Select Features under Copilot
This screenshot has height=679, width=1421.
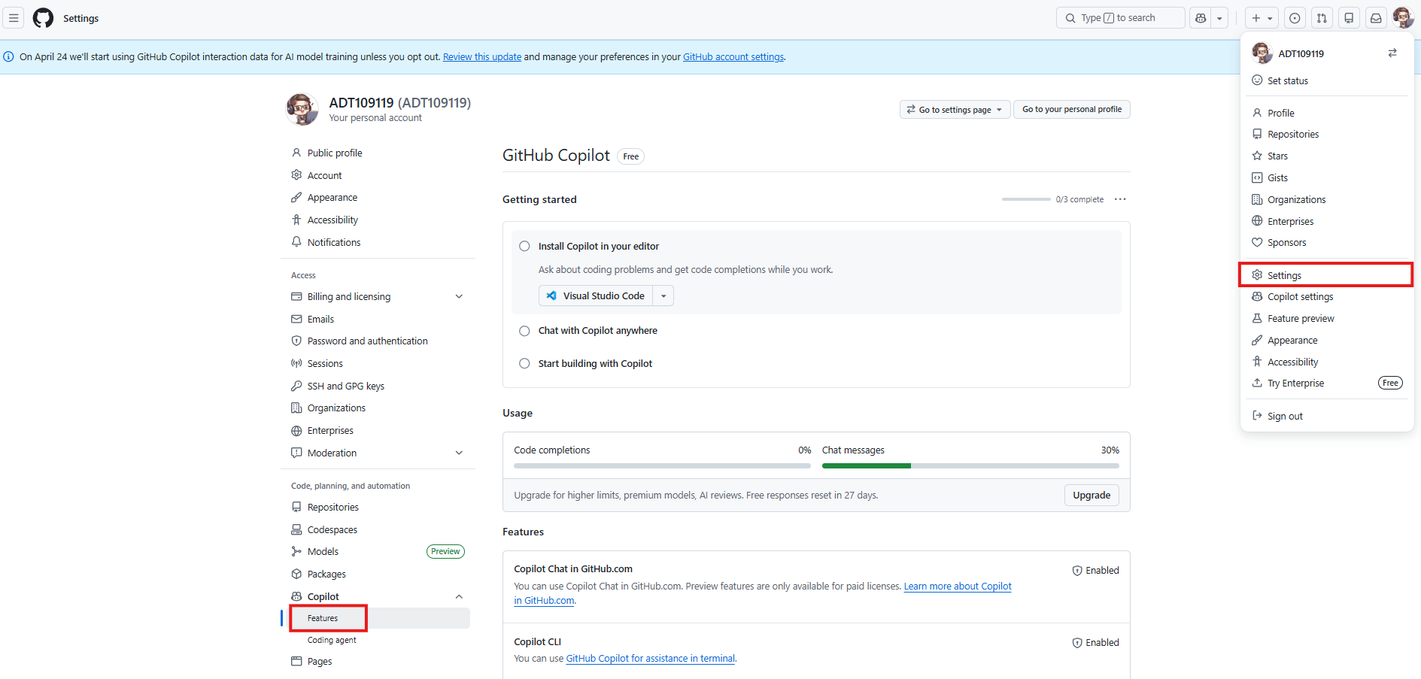(x=378, y=618)
